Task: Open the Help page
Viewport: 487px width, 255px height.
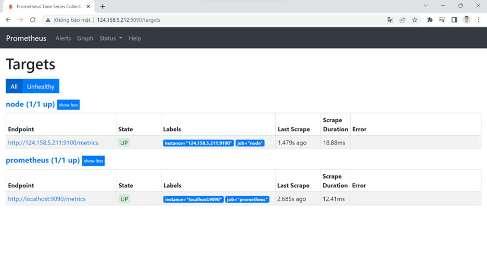Action: point(135,38)
